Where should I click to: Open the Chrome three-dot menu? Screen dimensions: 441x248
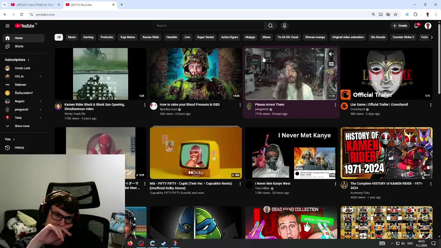click(436, 14)
